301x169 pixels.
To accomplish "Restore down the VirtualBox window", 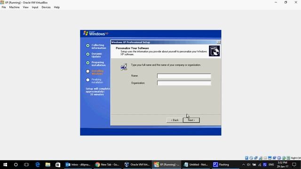I will pos(285,2).
